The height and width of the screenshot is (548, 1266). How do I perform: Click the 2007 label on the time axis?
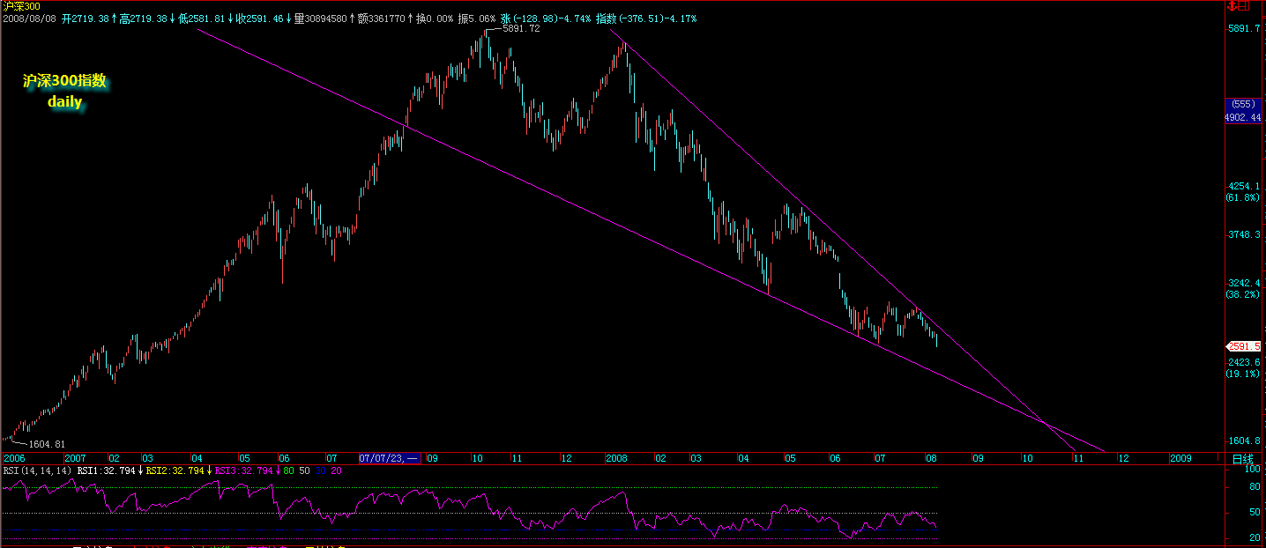pyautogui.click(x=76, y=459)
